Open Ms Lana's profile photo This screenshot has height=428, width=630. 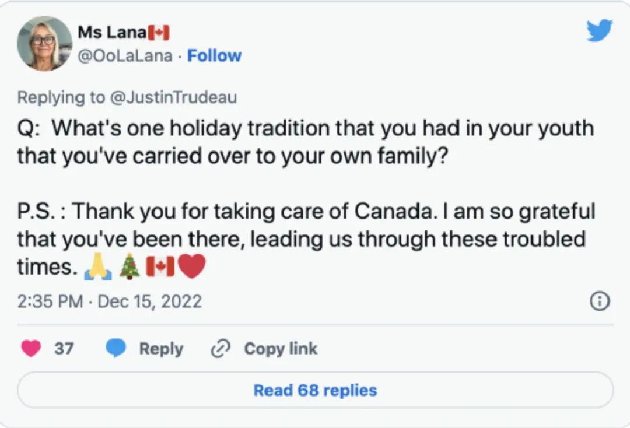[x=44, y=43]
